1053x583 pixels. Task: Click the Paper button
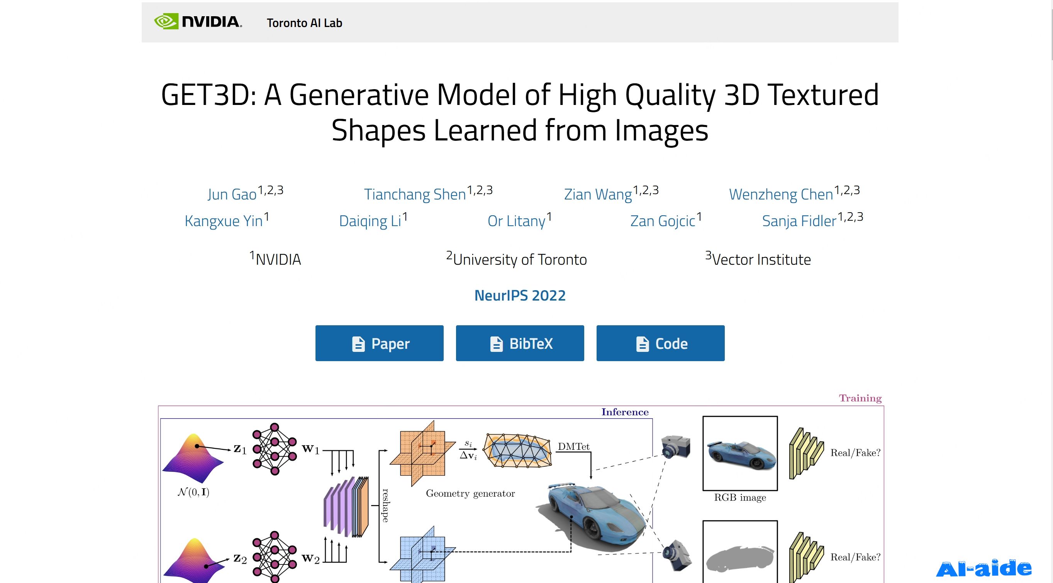click(x=379, y=343)
